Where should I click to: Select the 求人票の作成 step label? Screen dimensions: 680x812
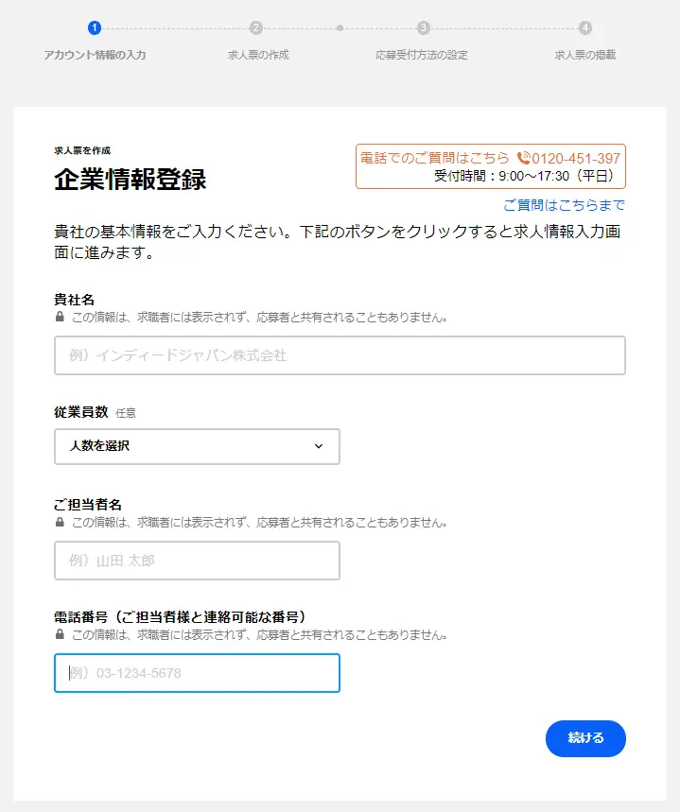258,55
